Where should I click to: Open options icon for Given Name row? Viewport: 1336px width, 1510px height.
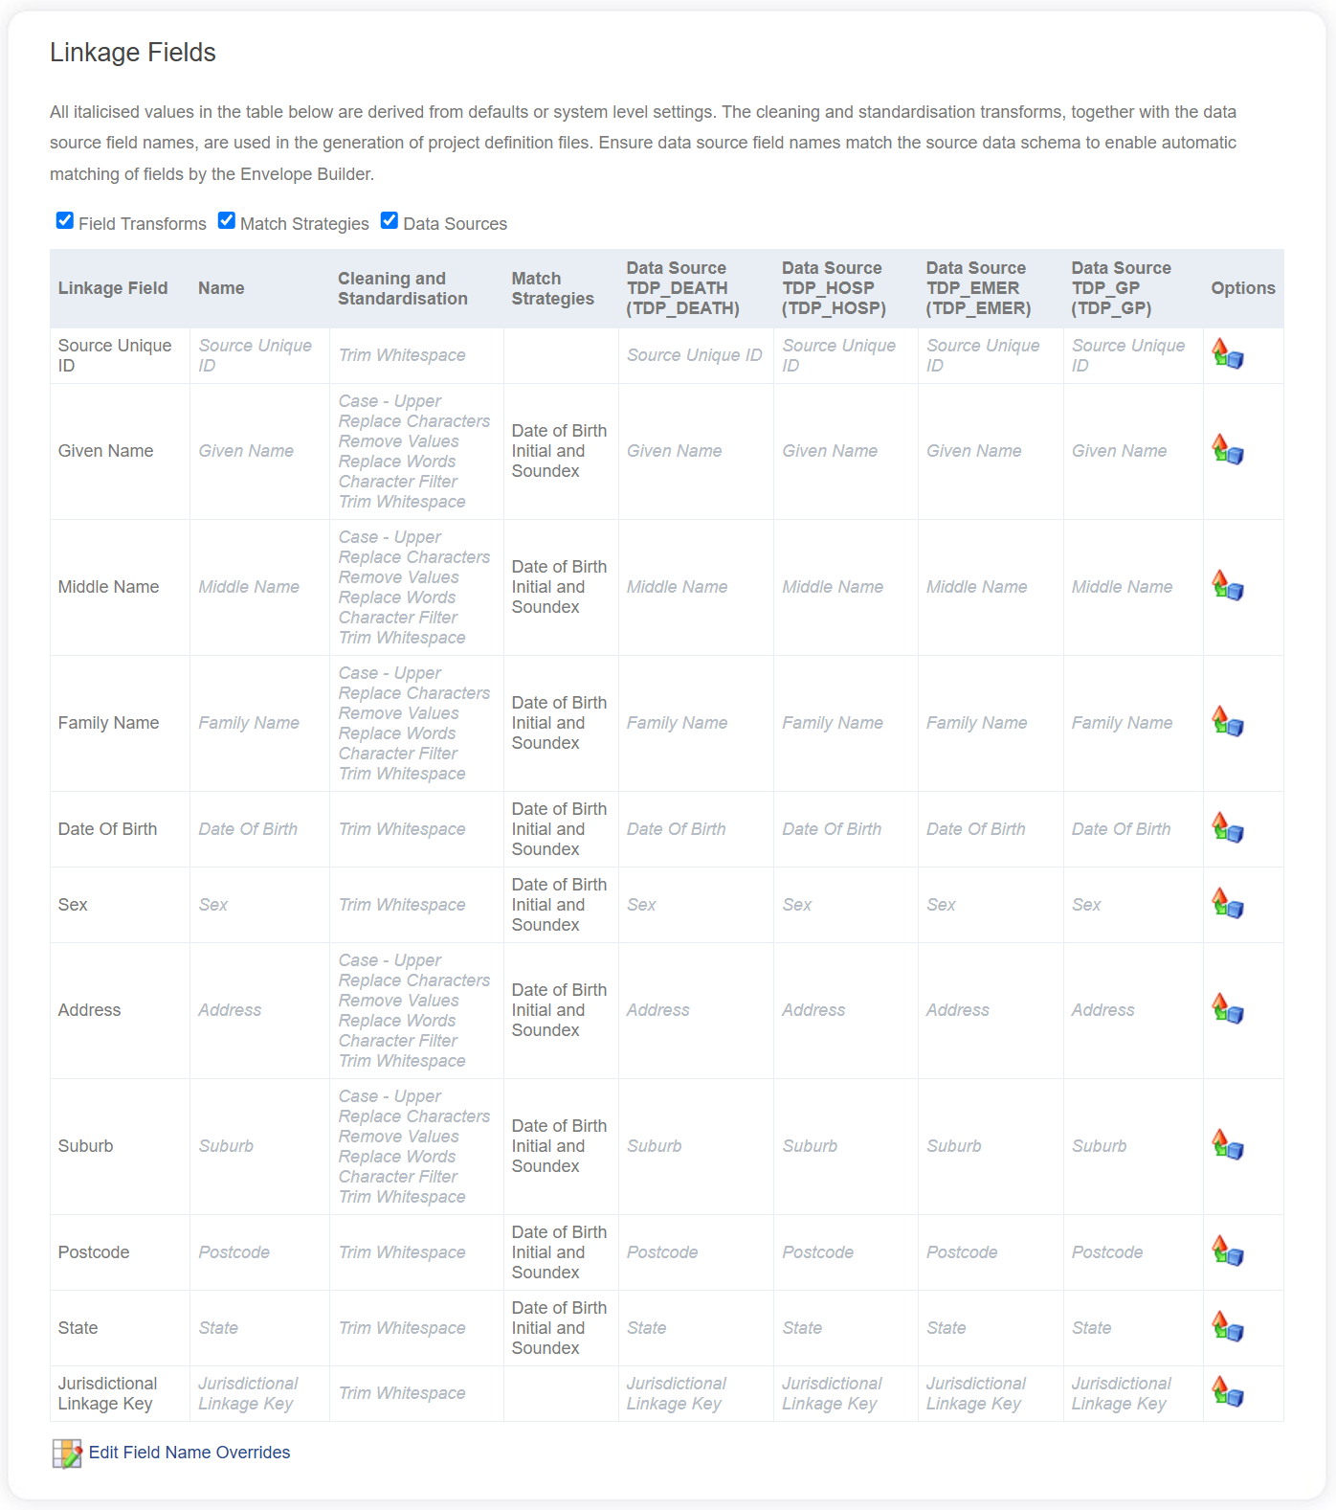(1228, 450)
